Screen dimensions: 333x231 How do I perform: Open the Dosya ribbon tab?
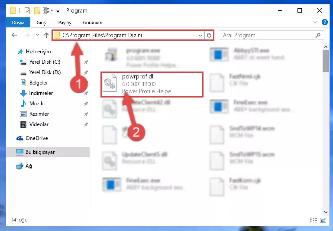point(18,23)
